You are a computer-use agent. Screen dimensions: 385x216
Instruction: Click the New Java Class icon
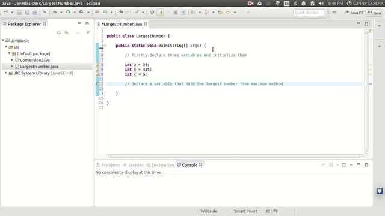click(105, 12)
